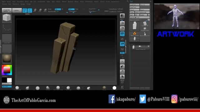Select the spiral brush icon in bottom shelf
Viewport: 200px width, 112px height.
[x=78, y=88]
